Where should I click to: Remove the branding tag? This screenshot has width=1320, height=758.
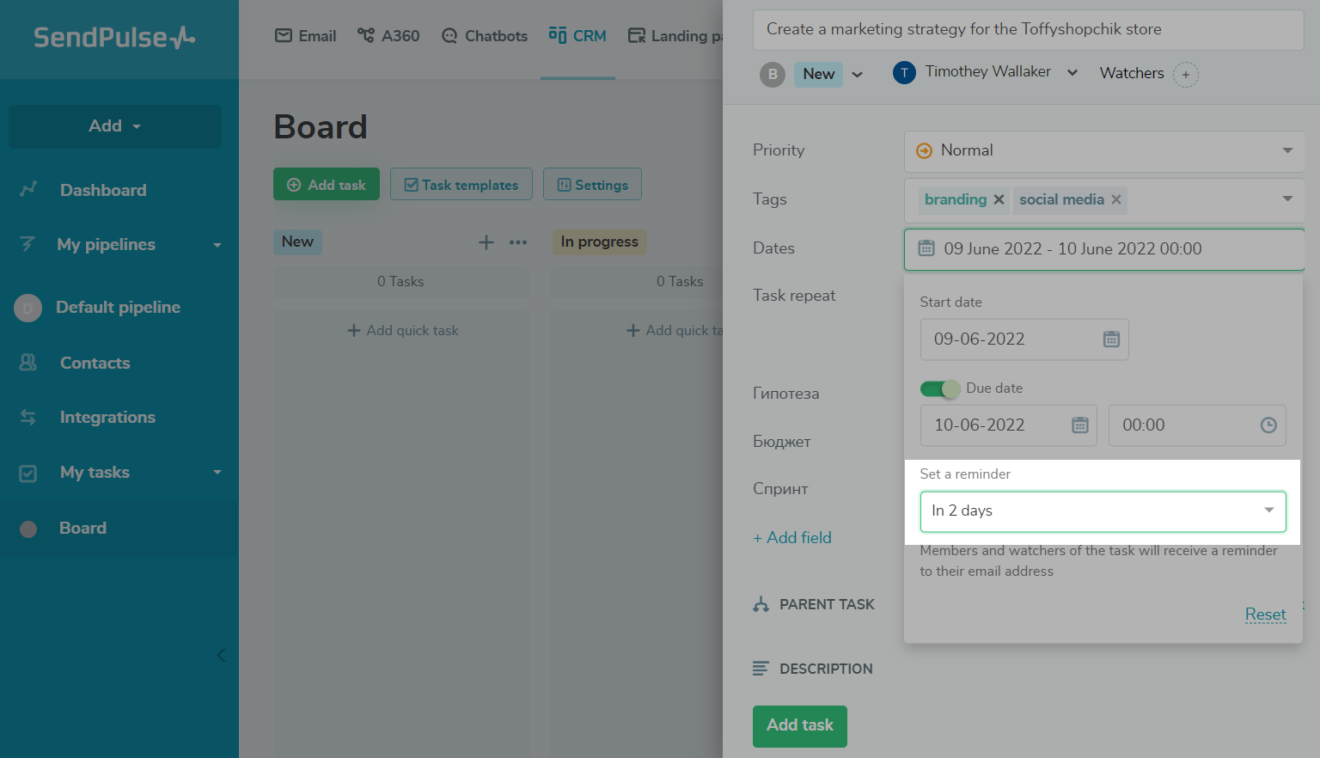[999, 200]
